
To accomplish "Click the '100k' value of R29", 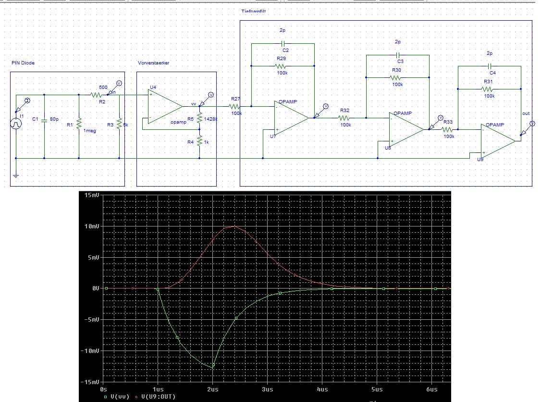I will [x=282, y=73].
